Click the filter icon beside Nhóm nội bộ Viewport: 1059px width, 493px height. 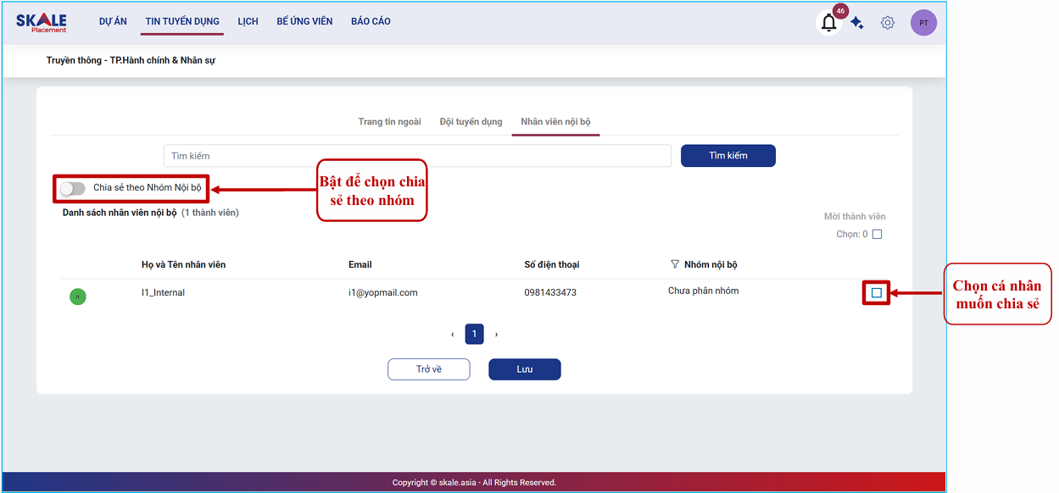pyautogui.click(x=675, y=264)
